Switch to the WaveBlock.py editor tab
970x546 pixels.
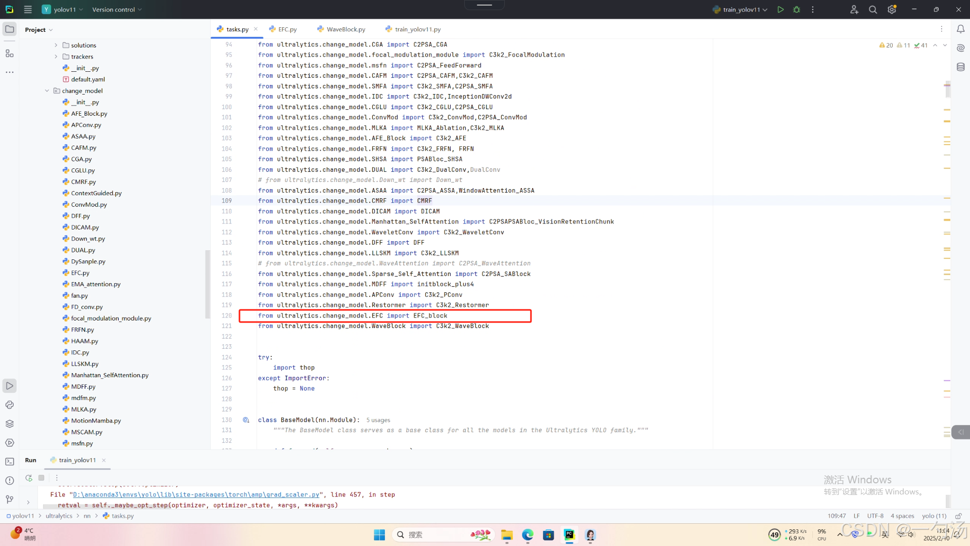346,29
